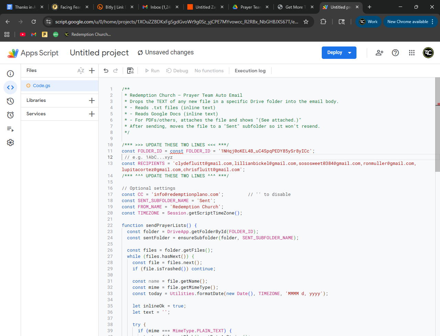This screenshot has width=440, height=336.
Task: Open the Execution log
Action: [x=250, y=71]
